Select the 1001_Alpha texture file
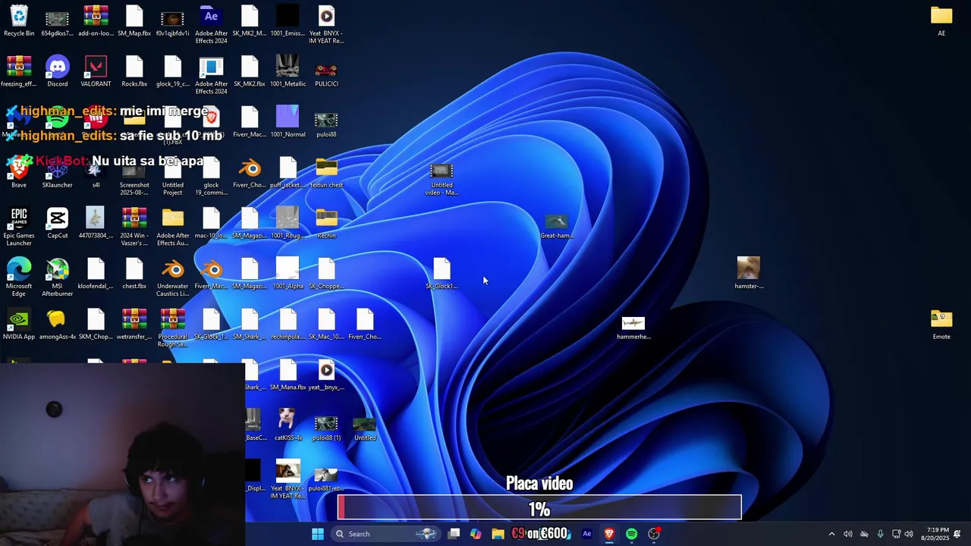This screenshot has width=971, height=546. [x=288, y=275]
